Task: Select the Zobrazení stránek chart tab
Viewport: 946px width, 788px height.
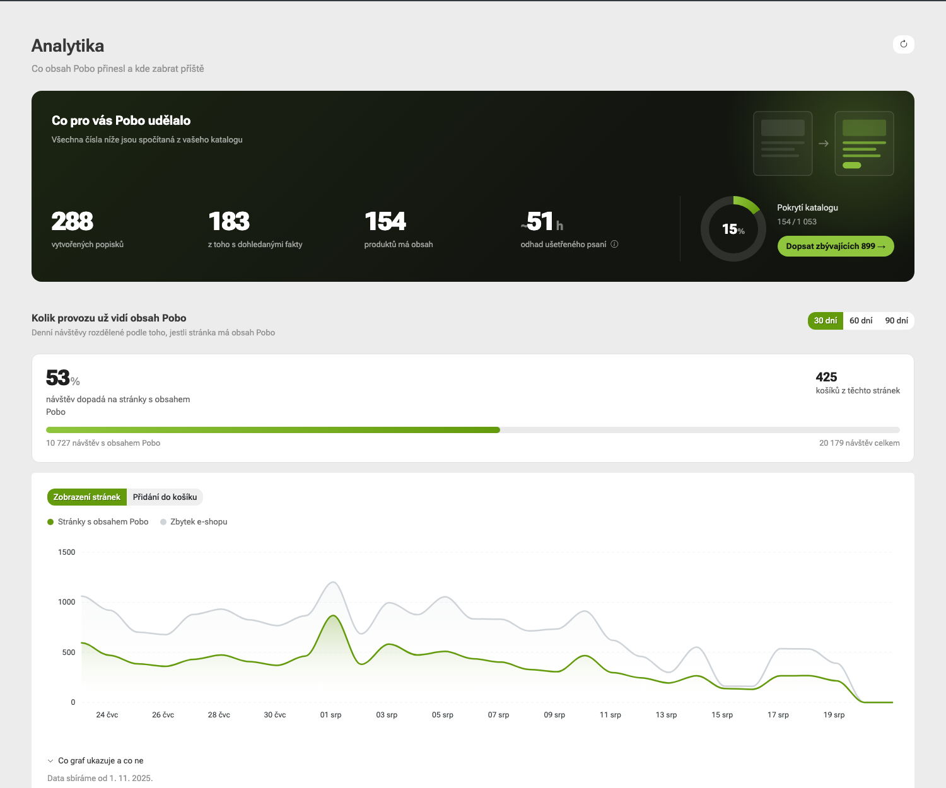Action: (x=87, y=497)
